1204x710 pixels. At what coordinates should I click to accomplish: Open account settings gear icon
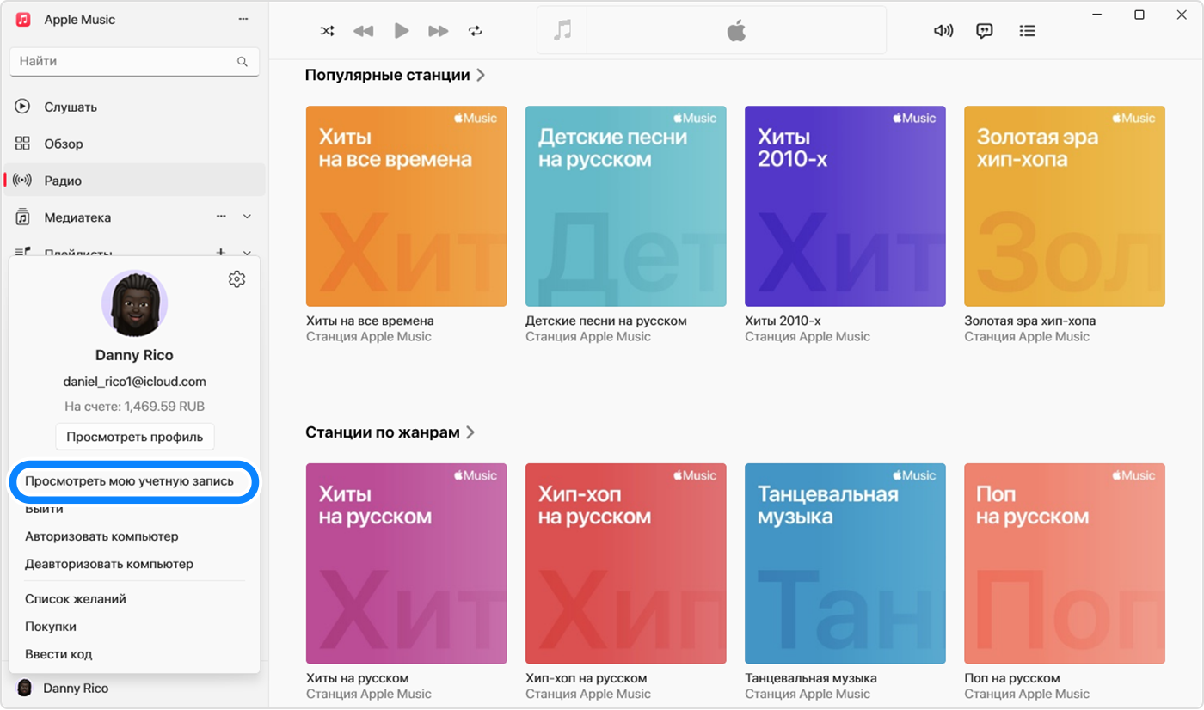[x=237, y=279]
